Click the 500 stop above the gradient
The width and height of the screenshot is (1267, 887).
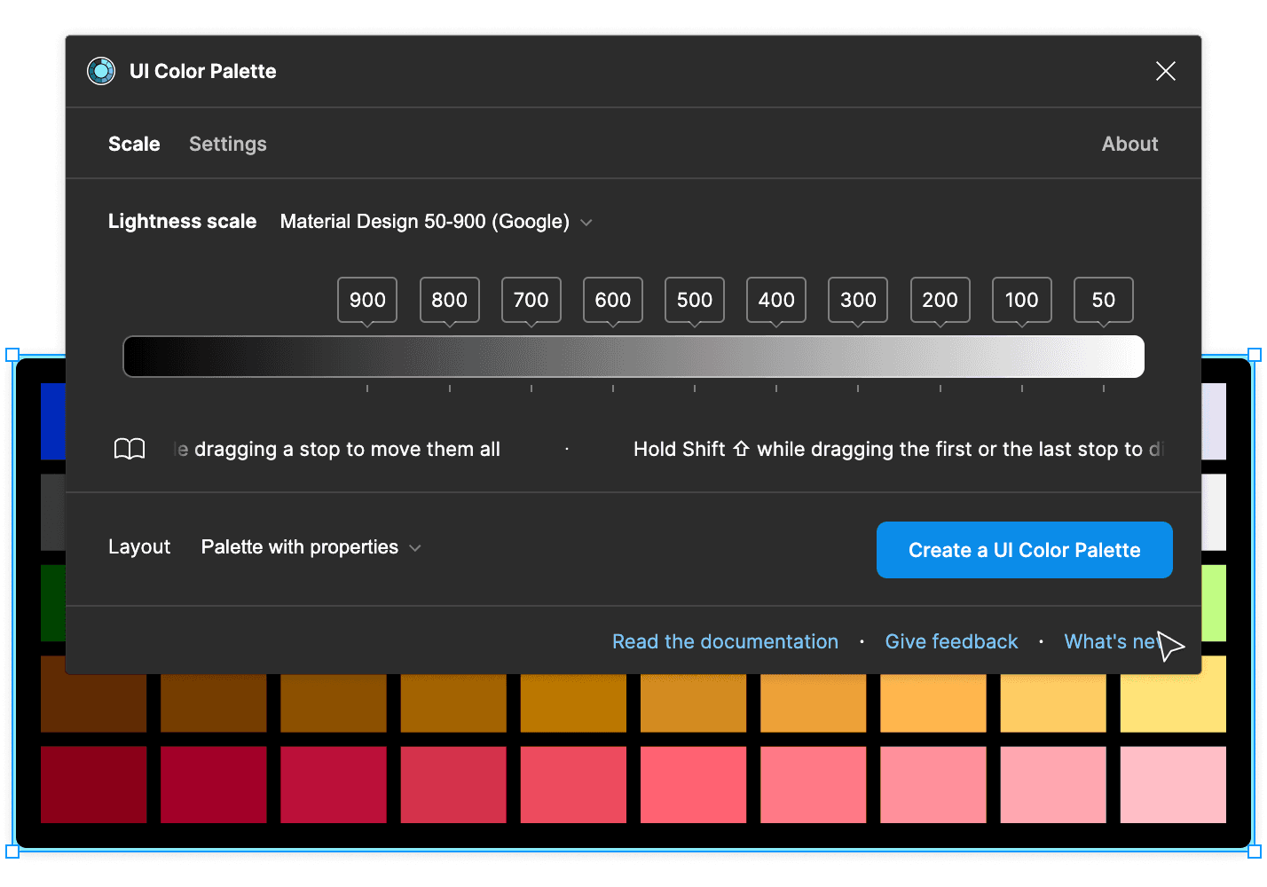(694, 300)
